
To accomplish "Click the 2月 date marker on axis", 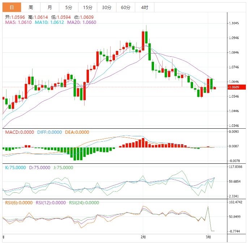I will [143, 237].
